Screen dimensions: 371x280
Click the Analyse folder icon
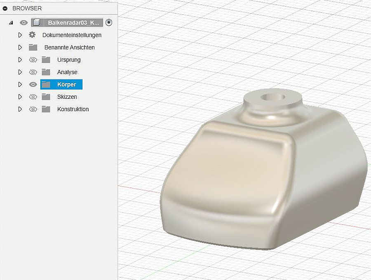[46, 72]
